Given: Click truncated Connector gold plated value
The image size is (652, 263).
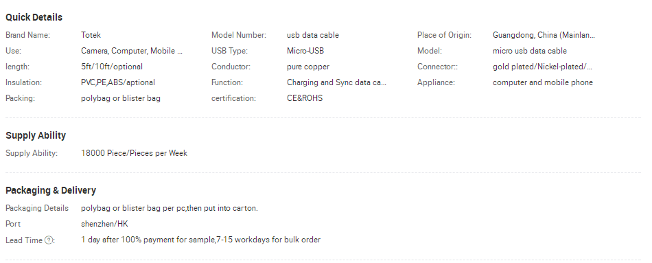Looking at the screenshot, I should click(543, 67).
